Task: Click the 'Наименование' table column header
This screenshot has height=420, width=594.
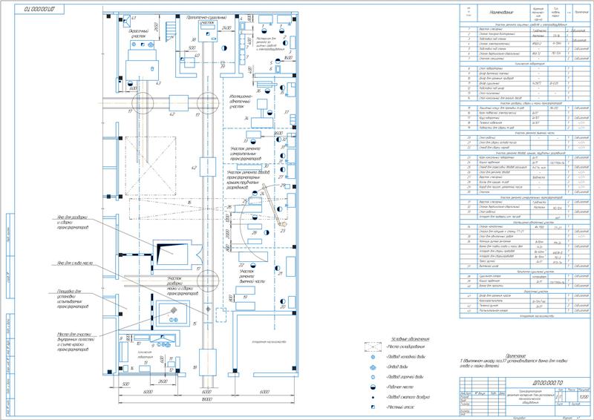Action: [x=503, y=13]
